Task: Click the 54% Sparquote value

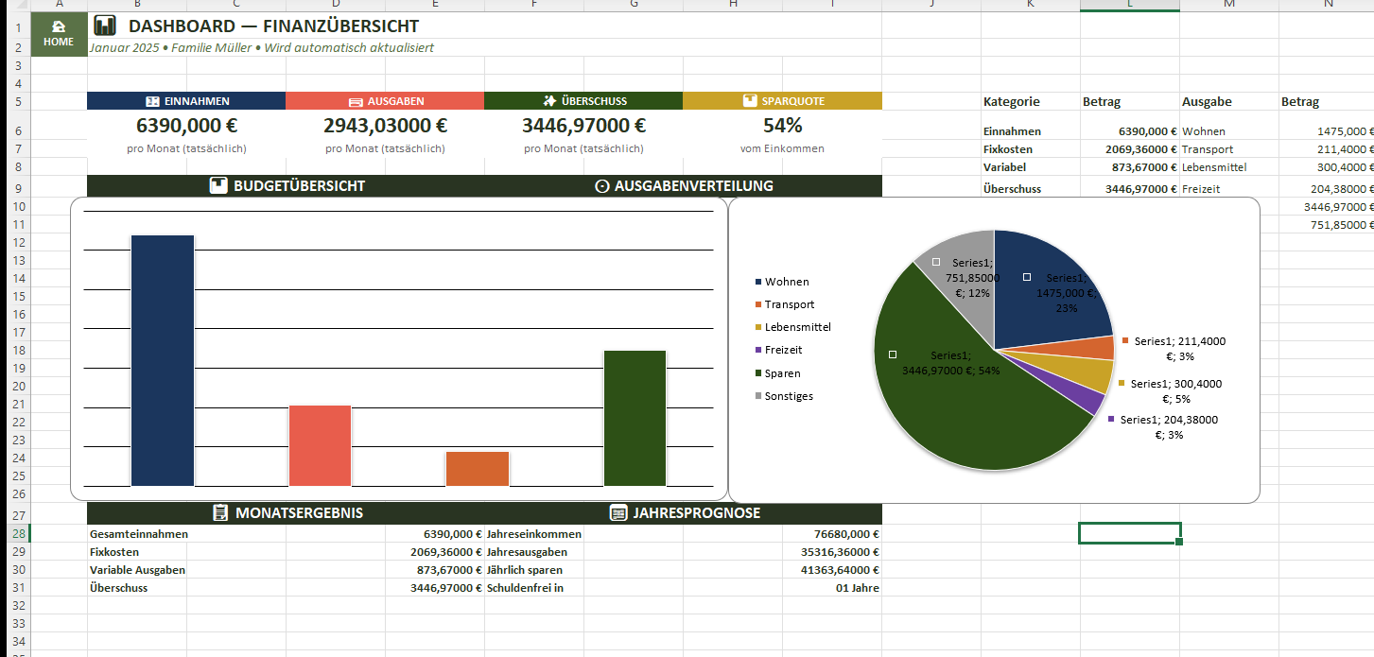Action: pos(782,126)
